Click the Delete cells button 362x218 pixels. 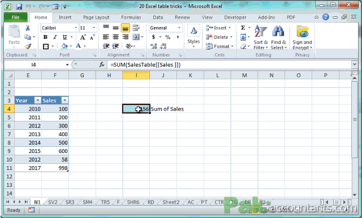[x=219, y=37]
